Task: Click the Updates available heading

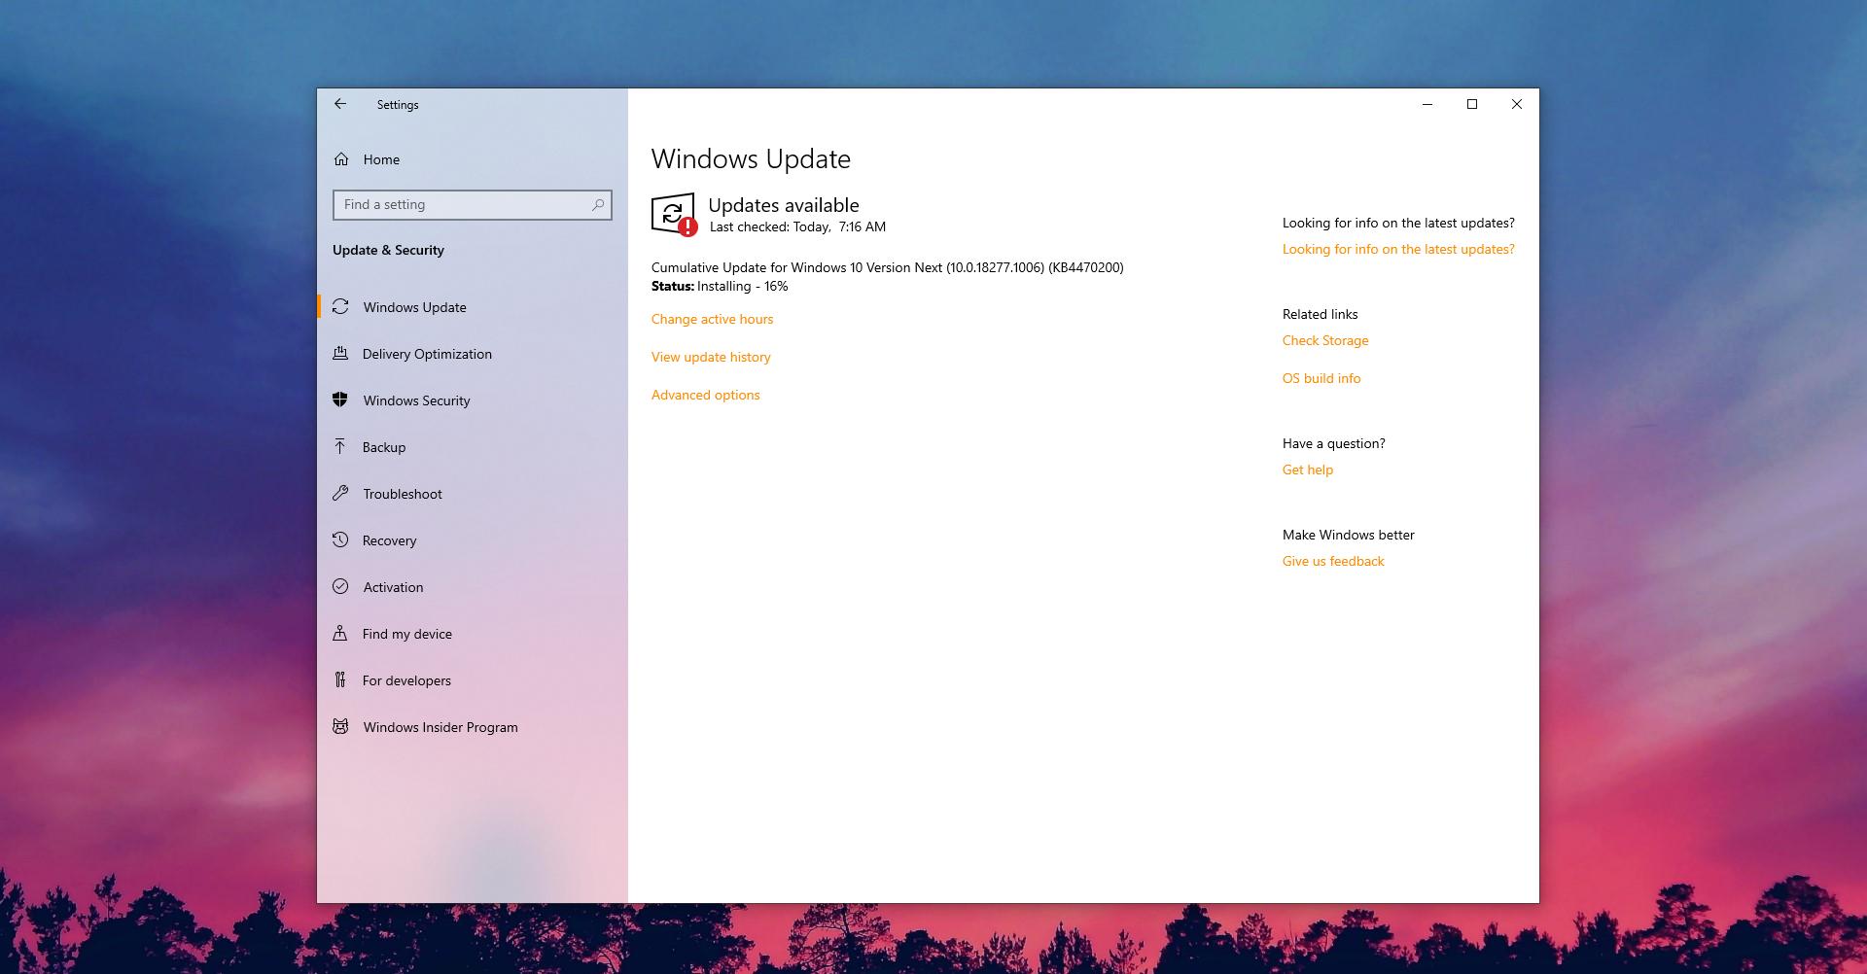Action: 784,205
